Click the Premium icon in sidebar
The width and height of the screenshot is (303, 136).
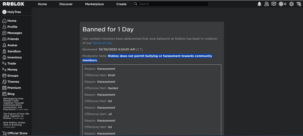click(x=4, y=88)
